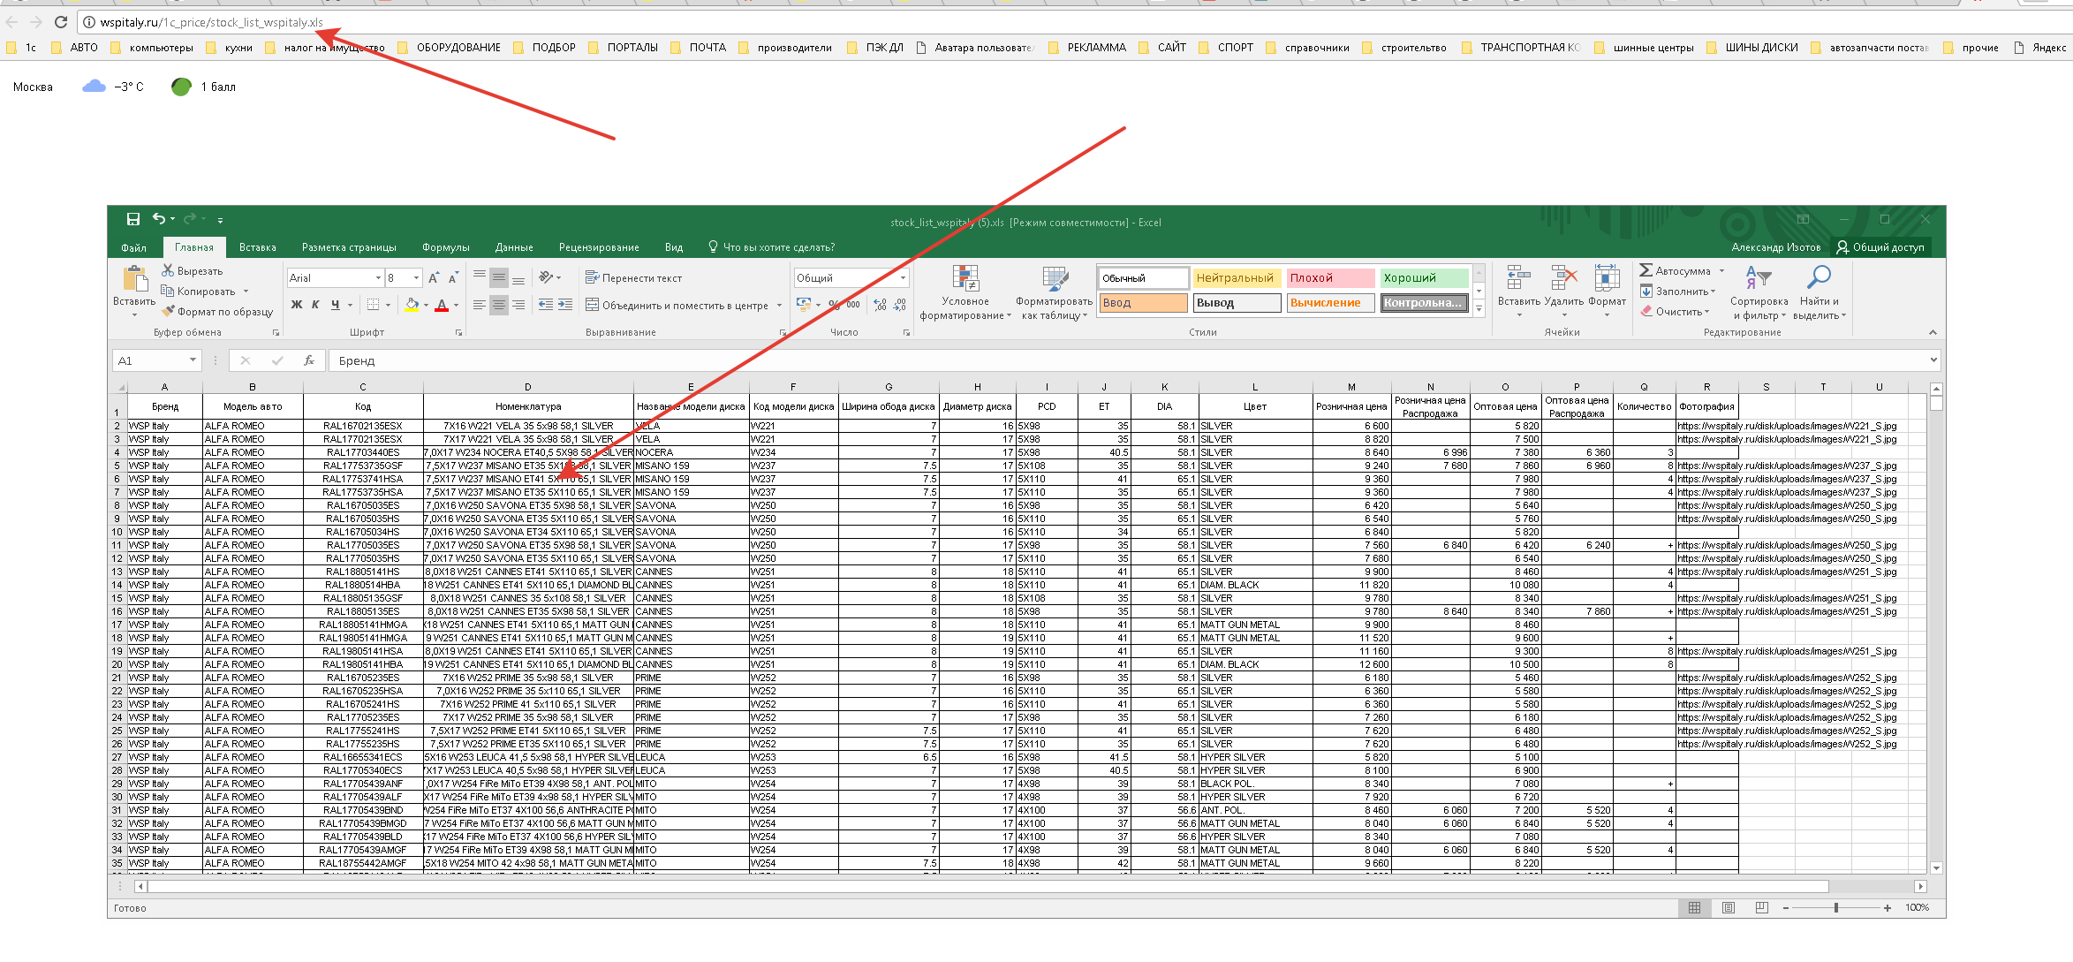The image size is (2073, 962).
Task: Click the Decrease decimal icon
Action: [899, 305]
